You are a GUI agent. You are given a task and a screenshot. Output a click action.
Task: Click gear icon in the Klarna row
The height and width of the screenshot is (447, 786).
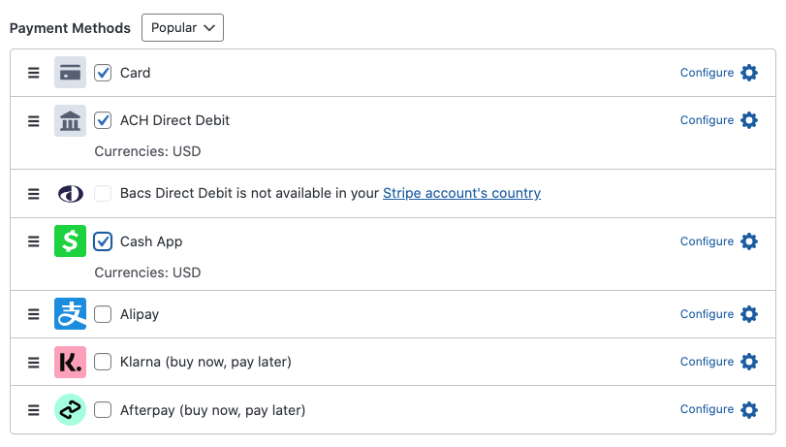[x=749, y=362]
